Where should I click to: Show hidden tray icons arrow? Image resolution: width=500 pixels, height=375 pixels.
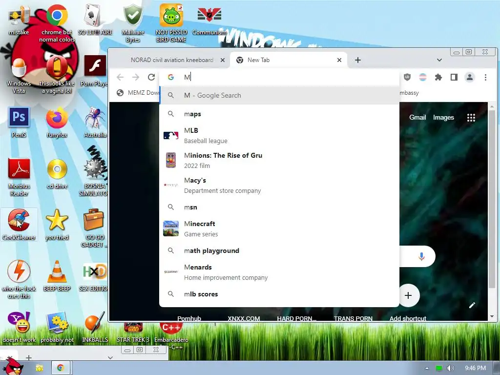point(427,368)
